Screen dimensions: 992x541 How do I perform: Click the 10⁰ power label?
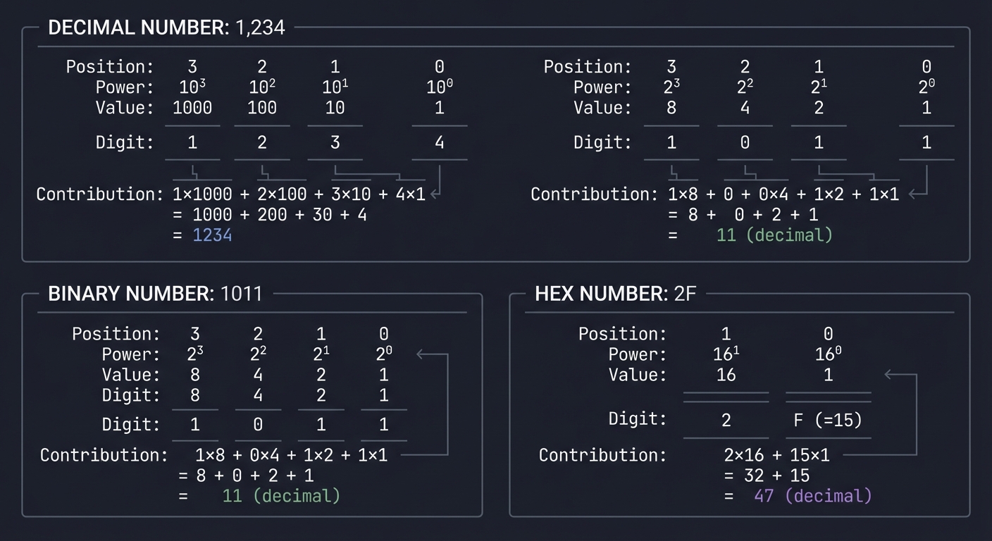(x=440, y=87)
